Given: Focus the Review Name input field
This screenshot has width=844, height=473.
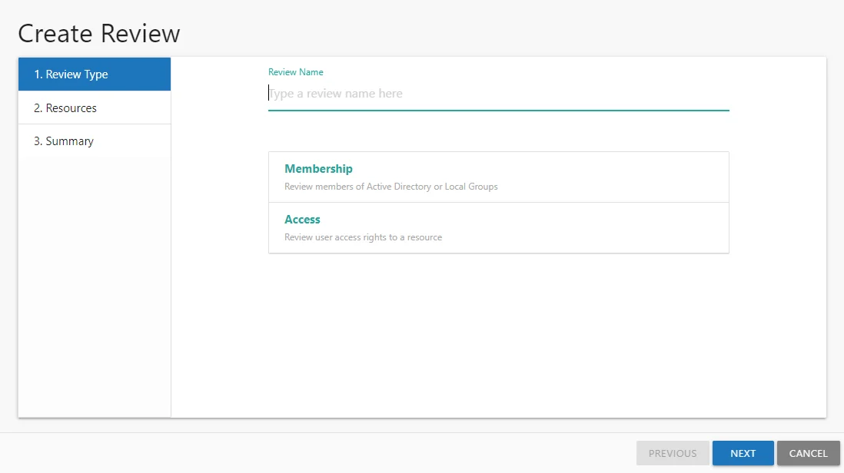Looking at the screenshot, I should click(x=498, y=94).
